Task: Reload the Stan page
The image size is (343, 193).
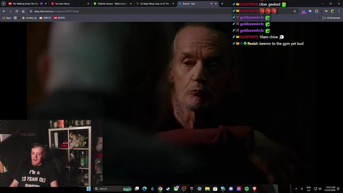Action: pos(17,11)
